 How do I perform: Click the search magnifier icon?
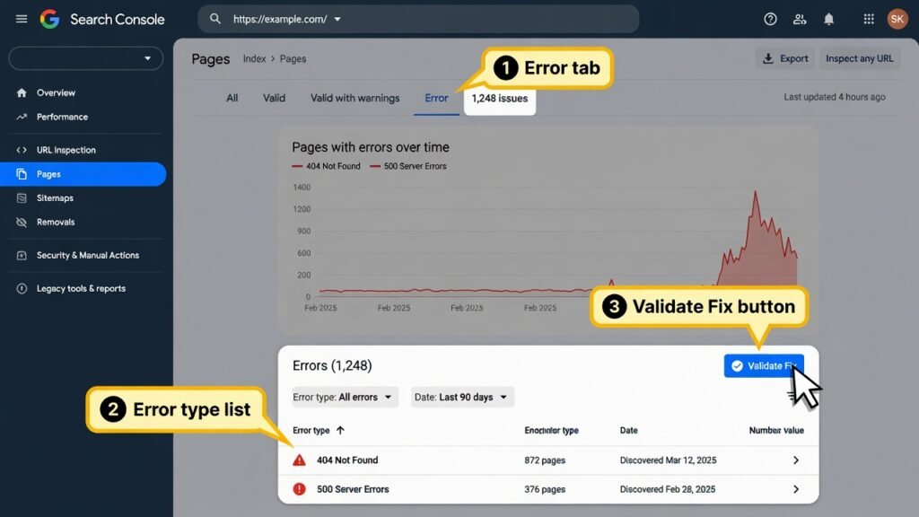point(215,19)
